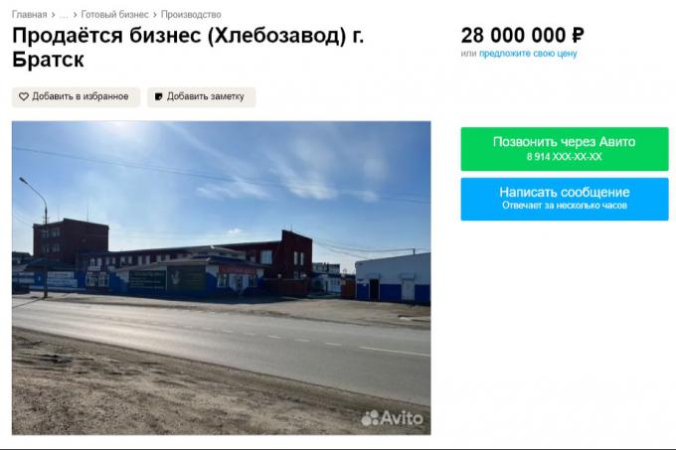676x450 pixels.
Task: Expand the collapsed breadcrumb ellipsis
Action: click(64, 15)
